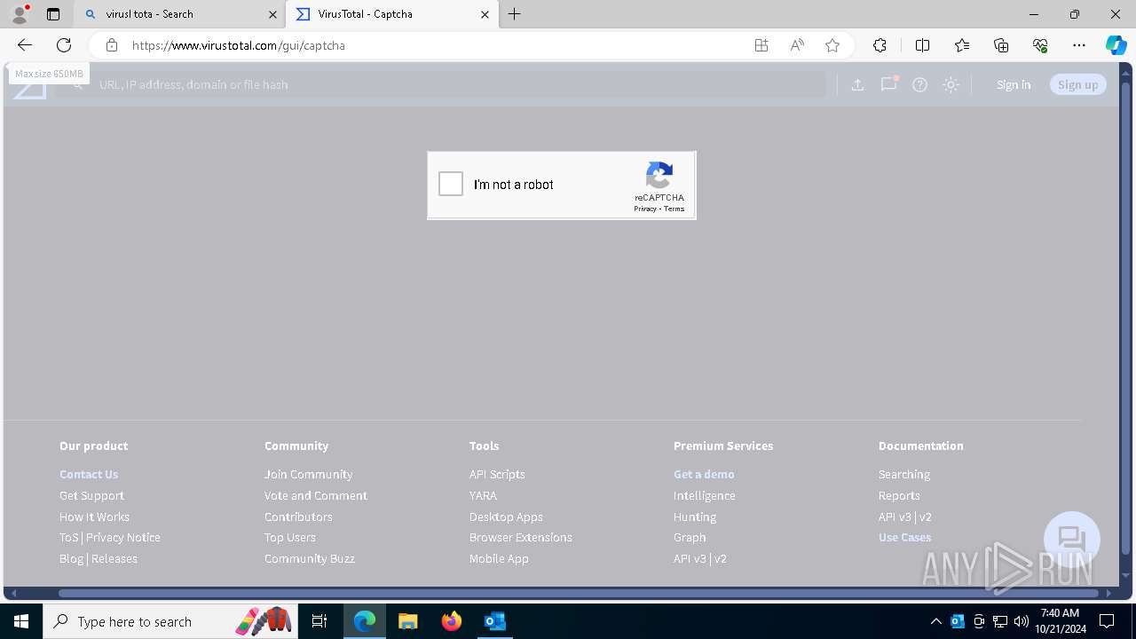Click the browser back arrow
The height and width of the screenshot is (639, 1136).
coord(25,45)
